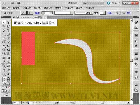Viewport: 140px width, 105px height.
Task: Open the 效果(C) menu
Action: pyautogui.click(x=59, y=8)
